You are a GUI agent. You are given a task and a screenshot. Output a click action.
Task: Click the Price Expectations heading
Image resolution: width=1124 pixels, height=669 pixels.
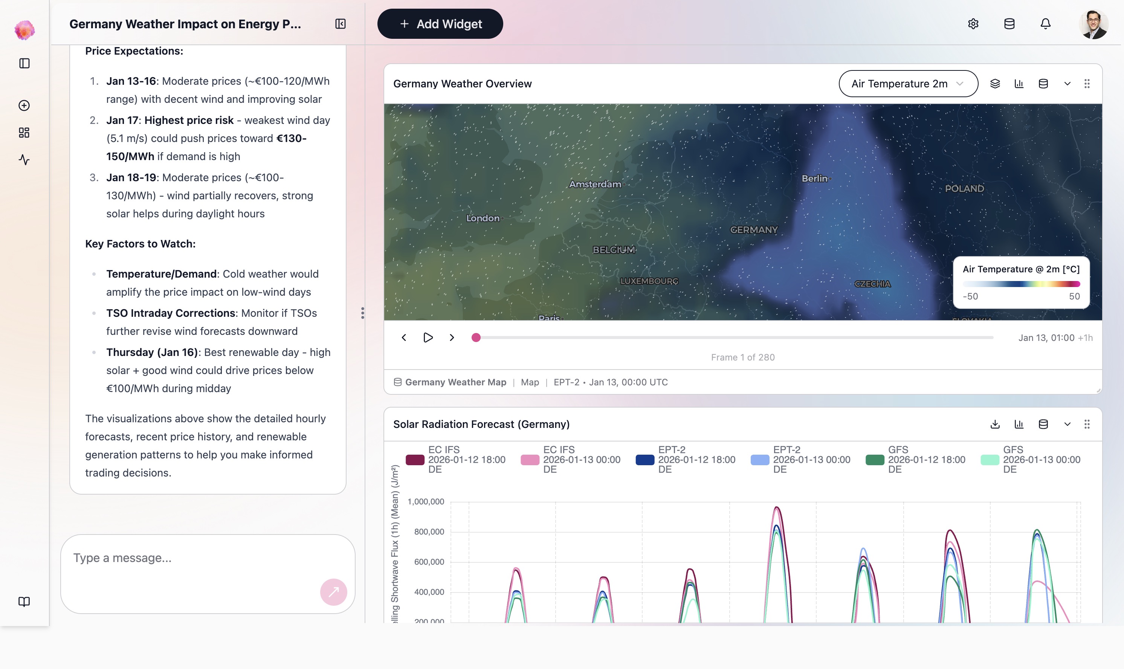tap(134, 51)
